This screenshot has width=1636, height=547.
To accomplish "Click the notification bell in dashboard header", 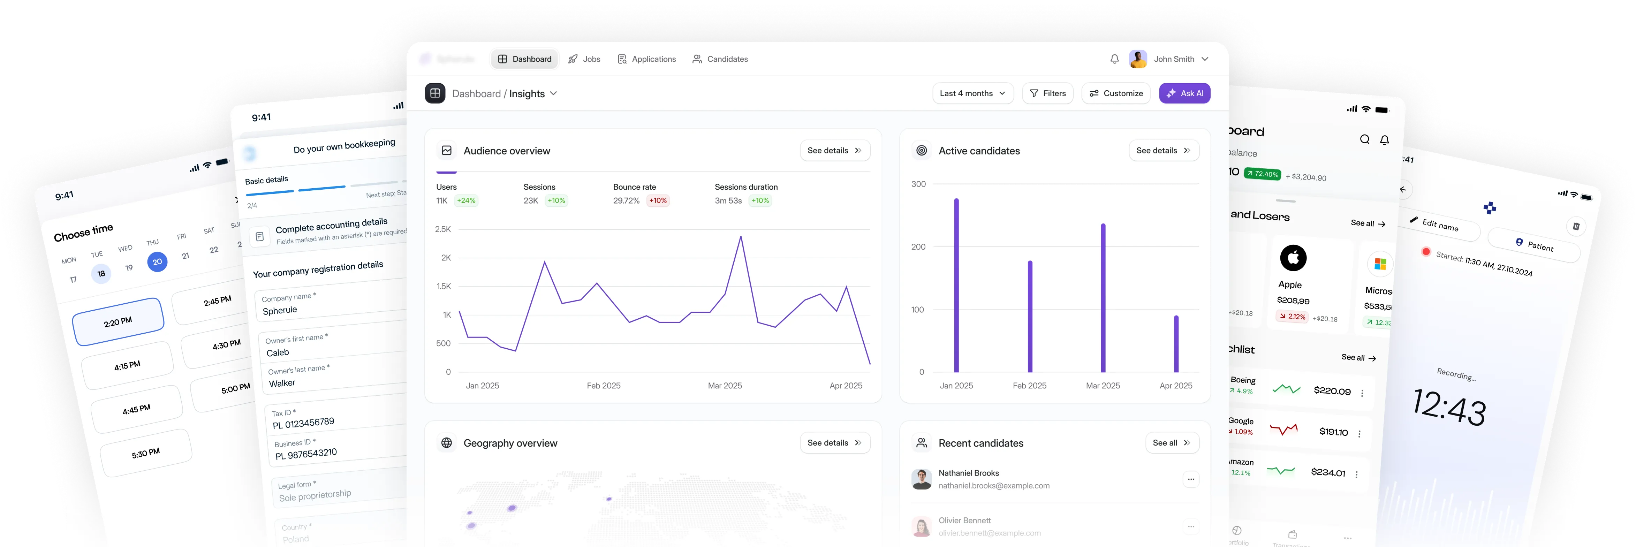I will [x=1114, y=59].
